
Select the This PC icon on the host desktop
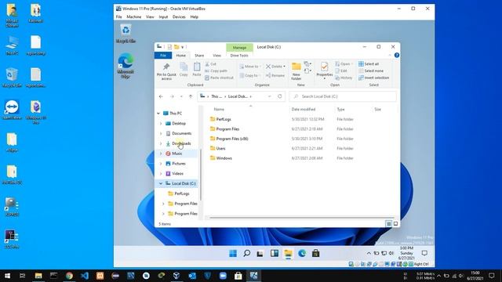click(13, 45)
